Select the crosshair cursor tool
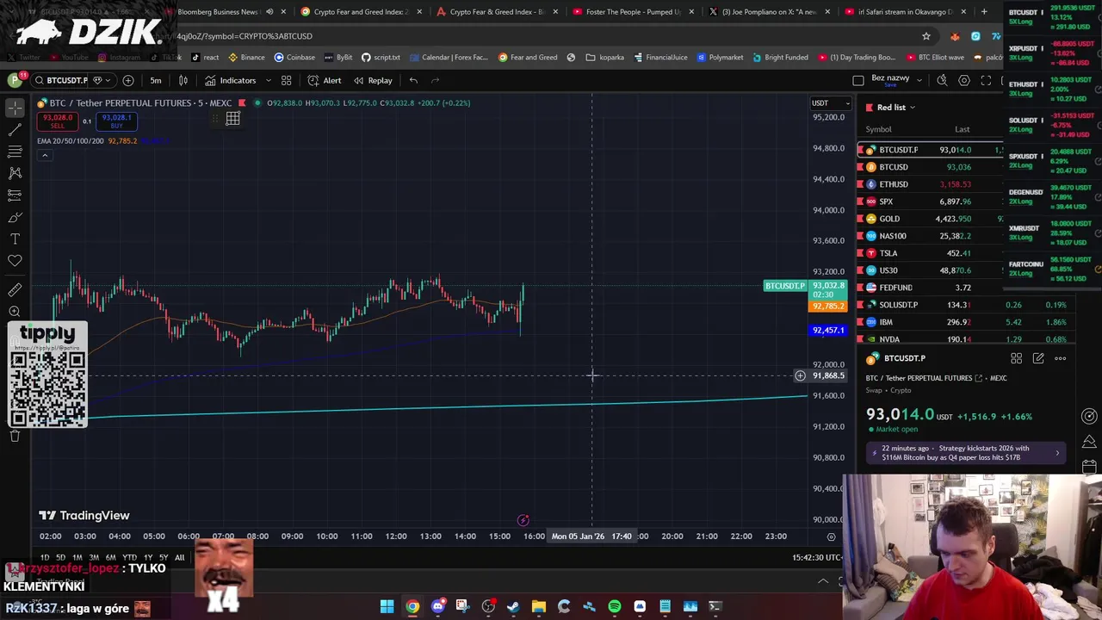This screenshot has width=1102, height=620. 15,108
